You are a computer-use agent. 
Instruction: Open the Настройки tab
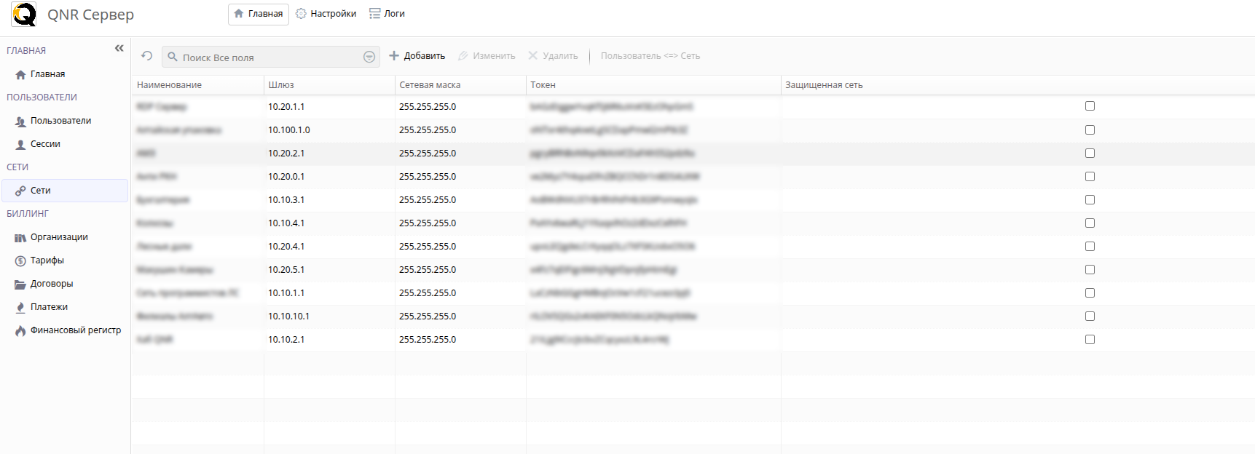coord(326,14)
